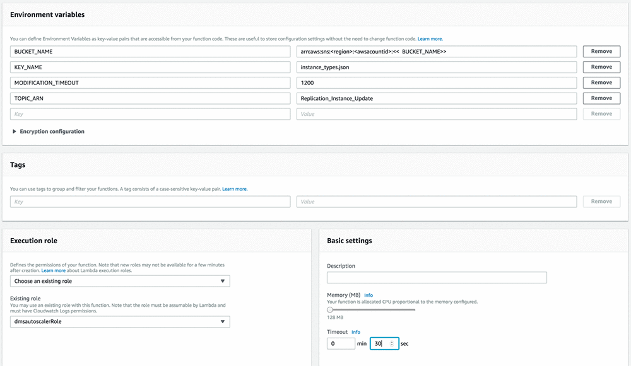Click Learn more link for environment variables
Image resolution: width=631 pixels, height=366 pixels.
click(430, 39)
